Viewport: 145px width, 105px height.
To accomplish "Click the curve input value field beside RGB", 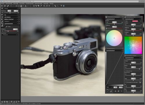I will [115, 87].
